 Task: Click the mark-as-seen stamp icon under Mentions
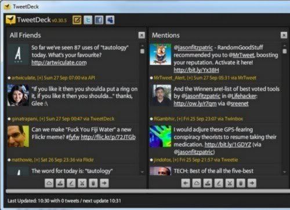(208, 183)
